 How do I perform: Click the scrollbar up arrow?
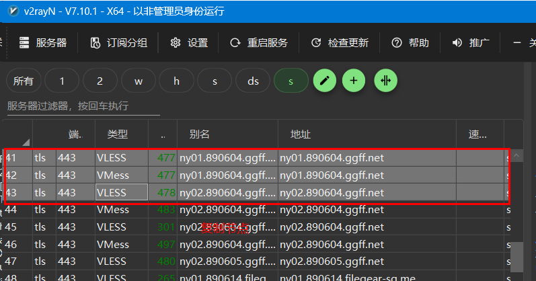pos(516,156)
